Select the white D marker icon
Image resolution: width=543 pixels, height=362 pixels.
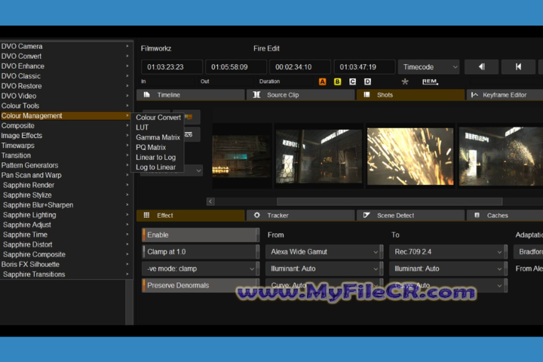tap(367, 81)
